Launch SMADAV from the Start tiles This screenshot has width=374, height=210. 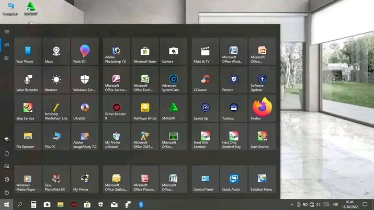tap(174, 108)
